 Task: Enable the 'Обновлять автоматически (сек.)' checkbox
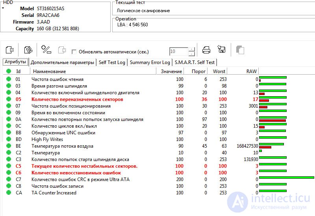point(74,52)
